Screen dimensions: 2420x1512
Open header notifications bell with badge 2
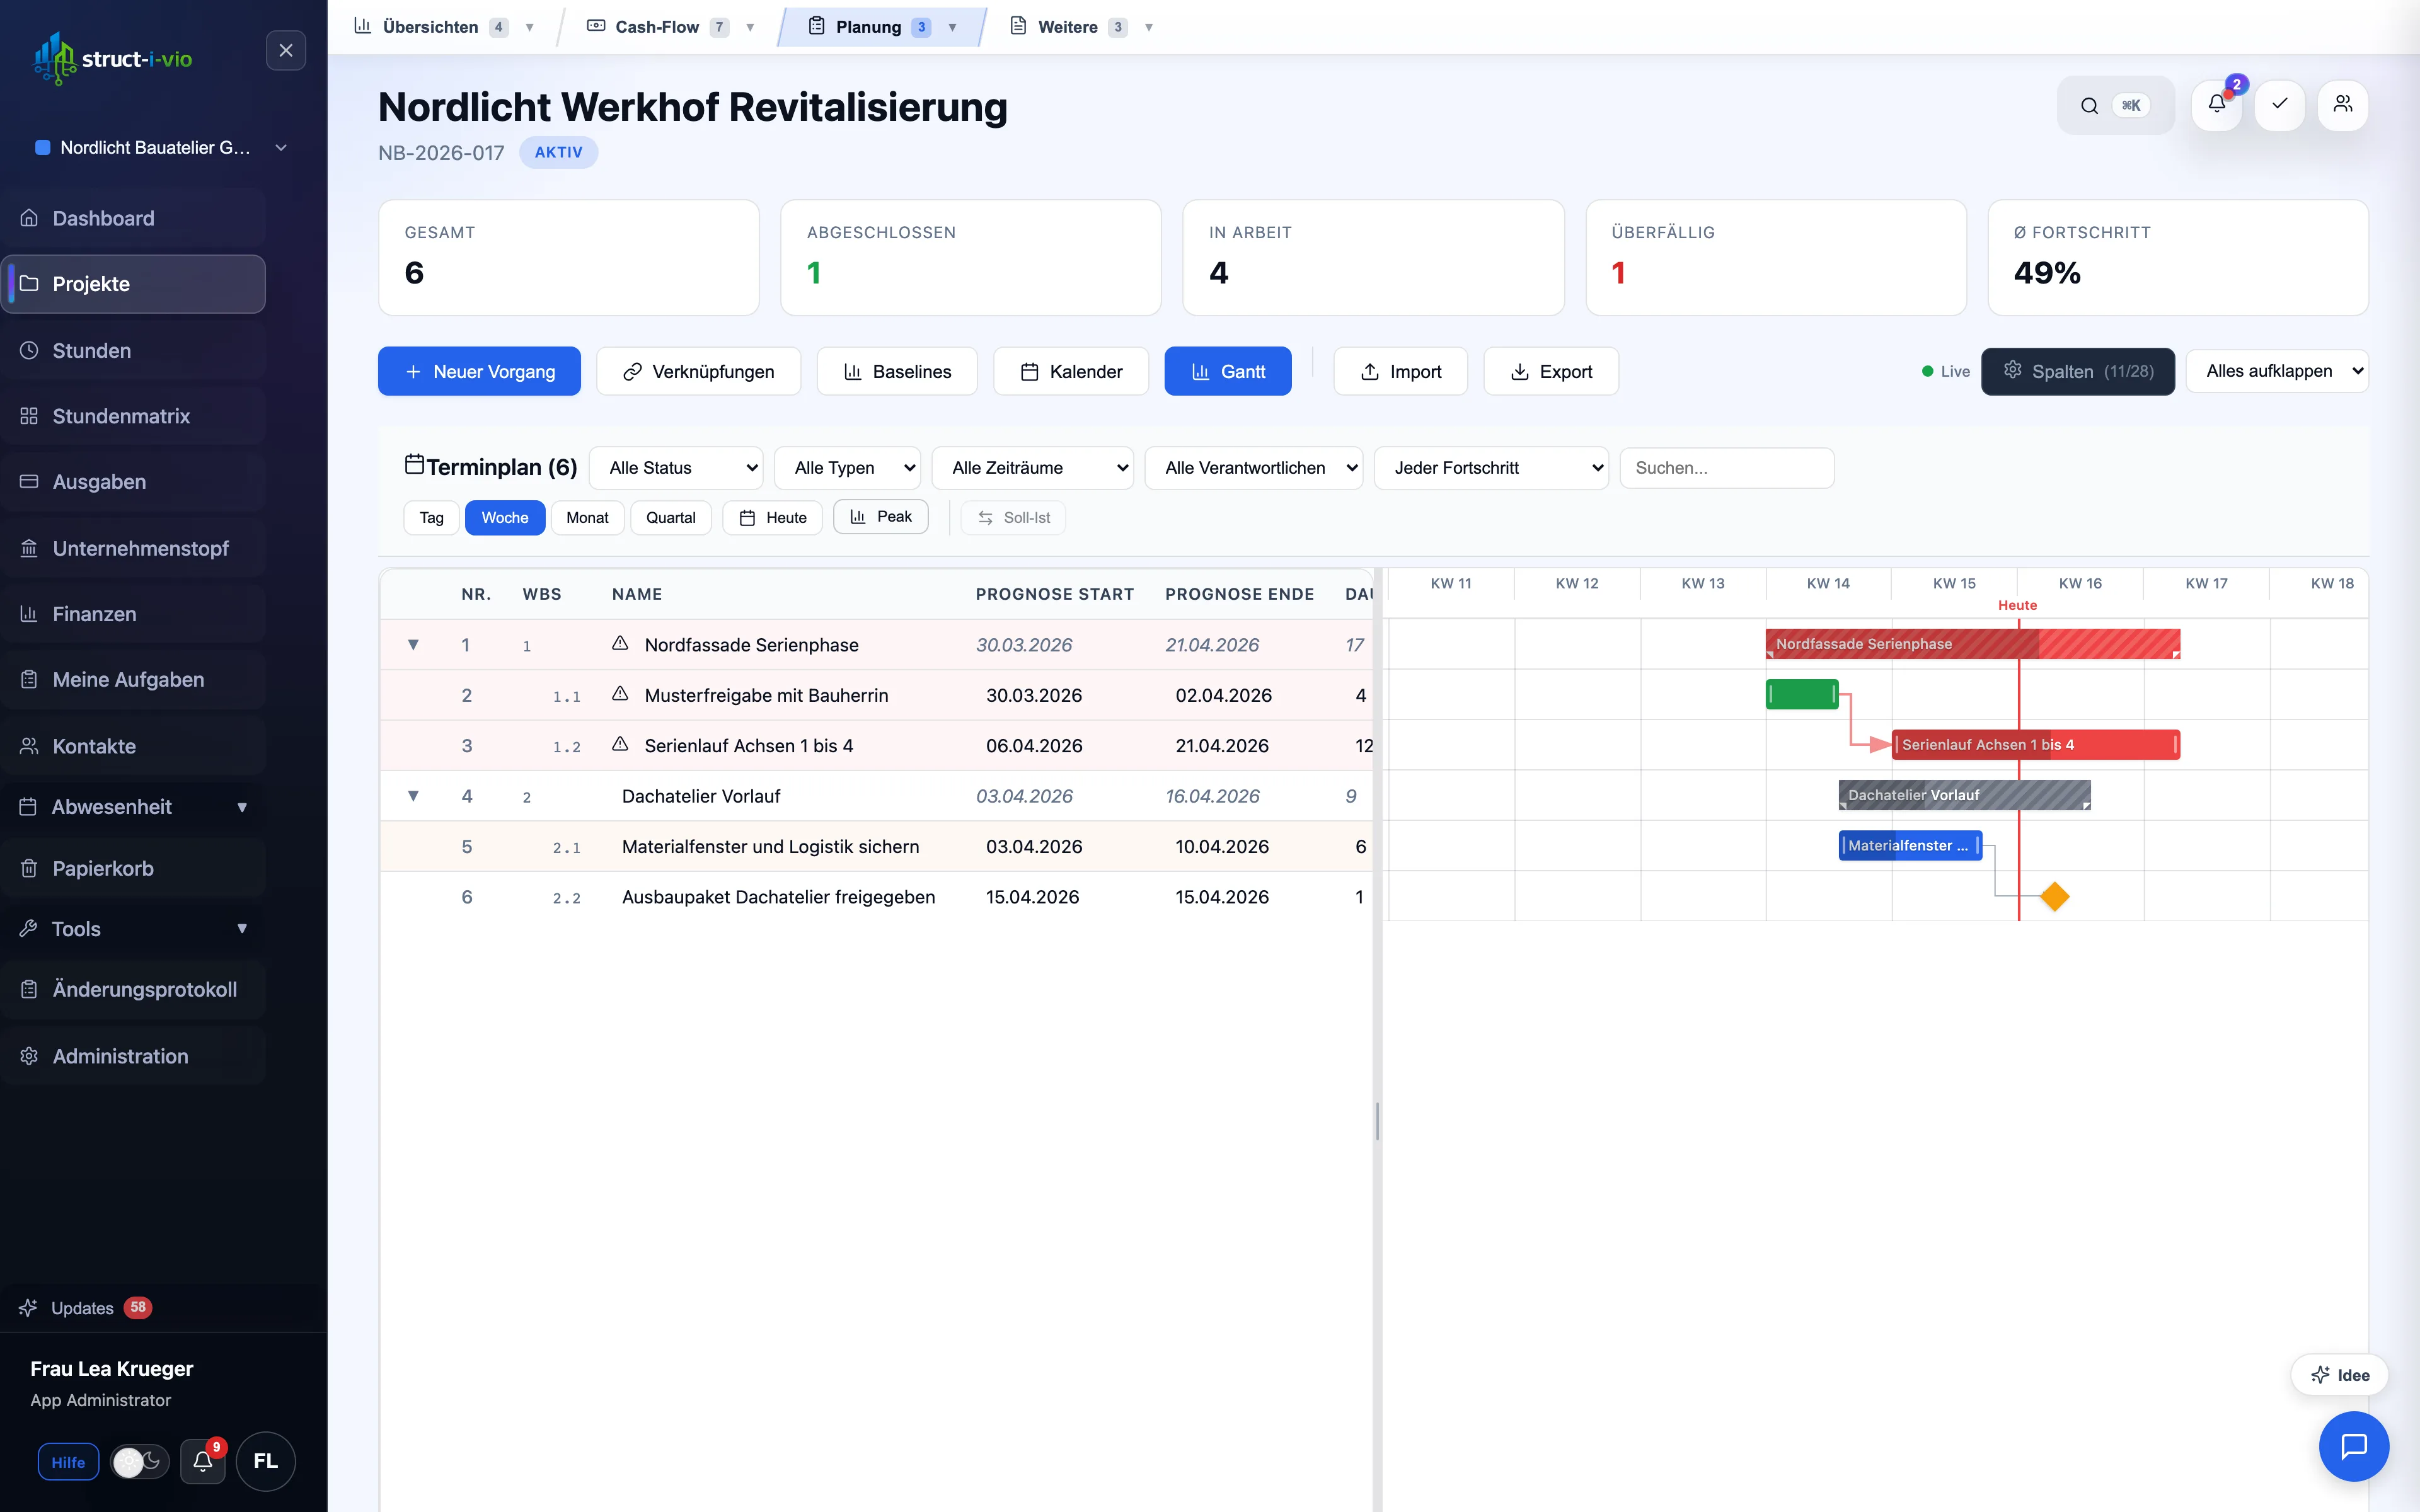pos(2217,105)
